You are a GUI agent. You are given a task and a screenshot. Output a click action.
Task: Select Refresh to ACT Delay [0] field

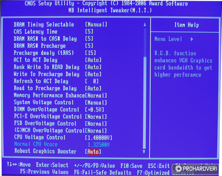(x=92, y=81)
